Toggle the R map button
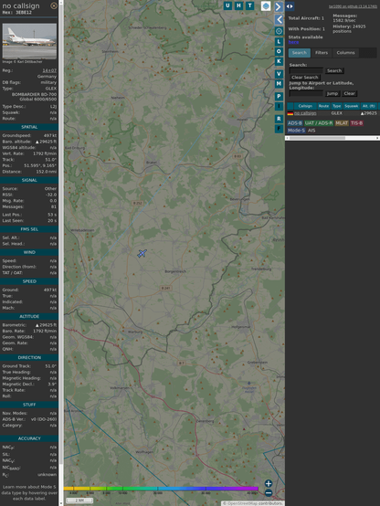This screenshot has height=506, width=380. click(x=279, y=119)
